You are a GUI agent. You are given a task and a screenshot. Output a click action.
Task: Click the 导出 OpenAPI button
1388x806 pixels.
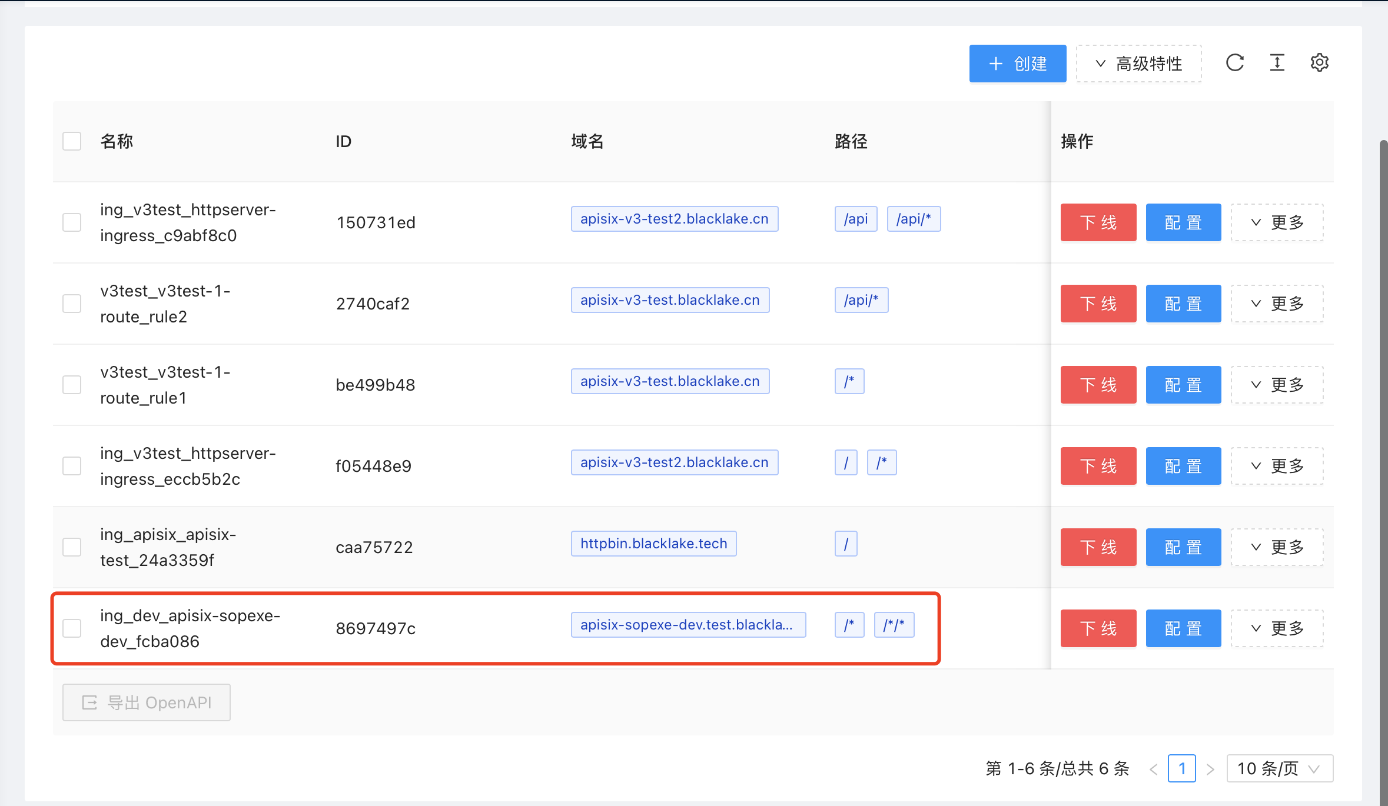tap(147, 702)
